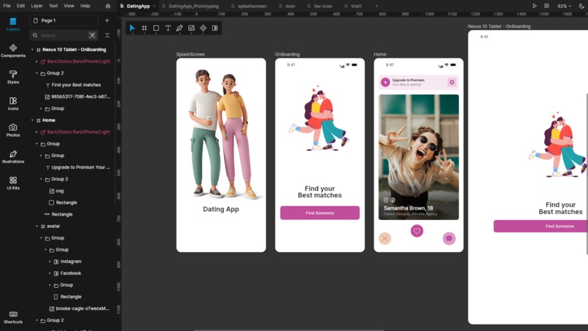The width and height of the screenshot is (588, 331).
Task: Click the settings cog in Home frame
Action: (x=452, y=82)
